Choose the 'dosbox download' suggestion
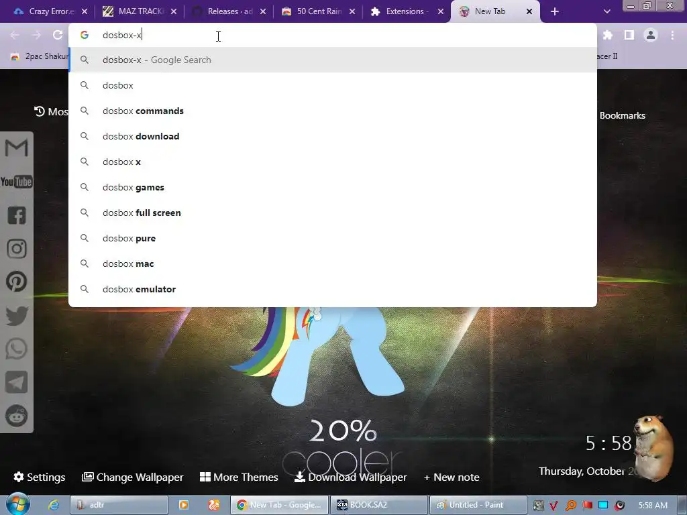Viewport: 687px width, 515px height. (x=333, y=136)
